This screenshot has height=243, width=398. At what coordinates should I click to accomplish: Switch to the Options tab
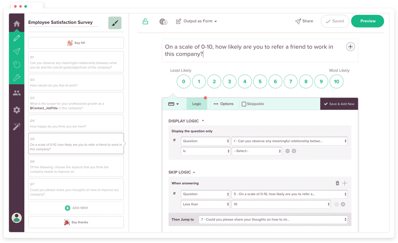pos(223,104)
